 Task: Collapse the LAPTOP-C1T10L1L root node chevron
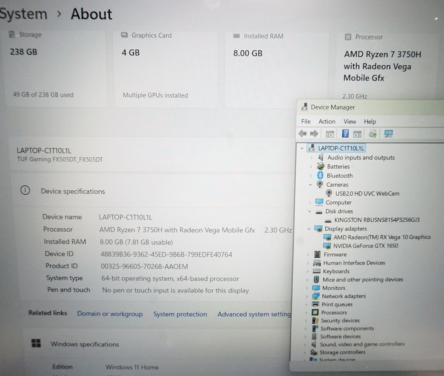[302, 148]
